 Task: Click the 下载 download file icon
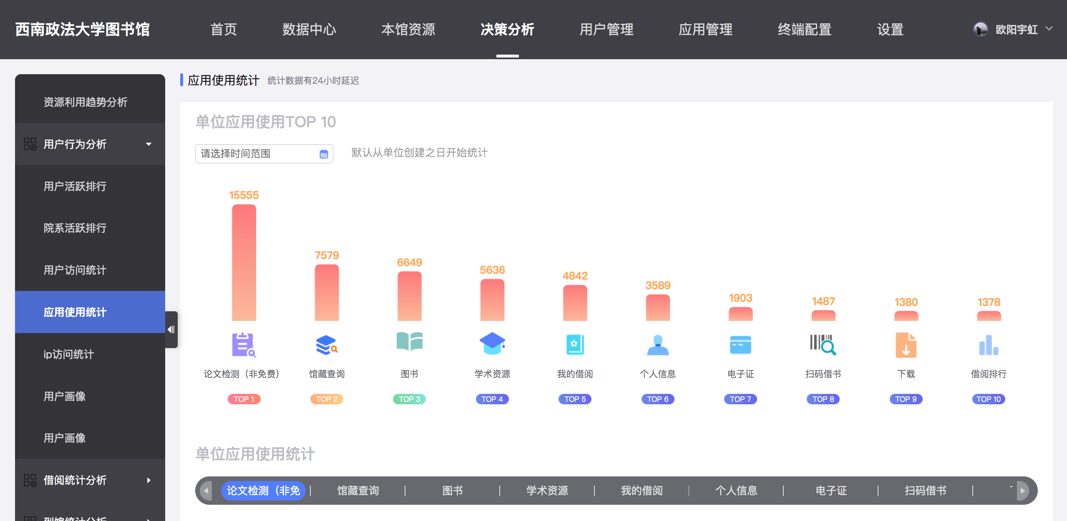906,345
